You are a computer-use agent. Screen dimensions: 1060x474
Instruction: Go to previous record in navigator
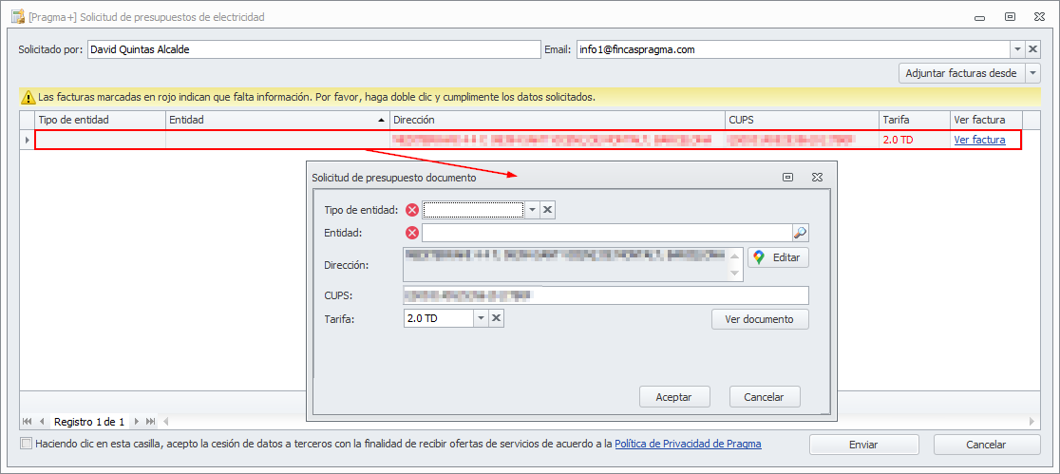(x=42, y=421)
